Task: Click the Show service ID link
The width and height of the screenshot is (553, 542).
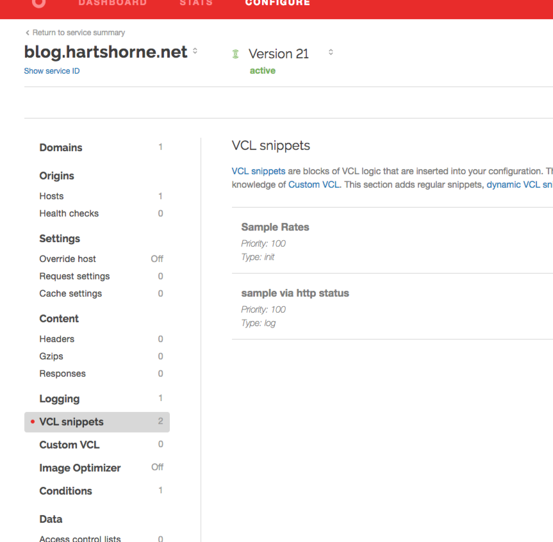Action: click(52, 70)
